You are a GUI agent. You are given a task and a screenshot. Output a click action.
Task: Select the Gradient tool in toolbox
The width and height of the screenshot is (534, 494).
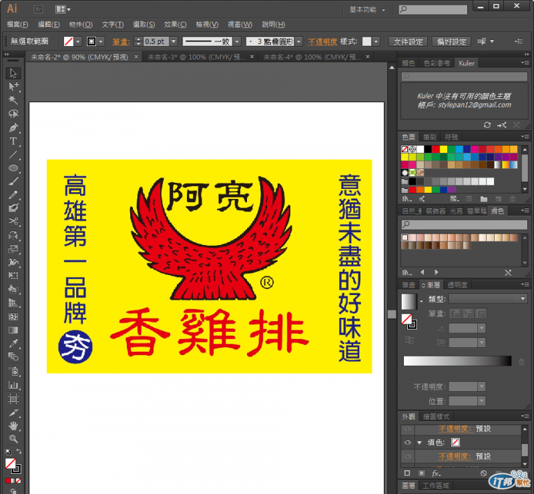(13, 330)
